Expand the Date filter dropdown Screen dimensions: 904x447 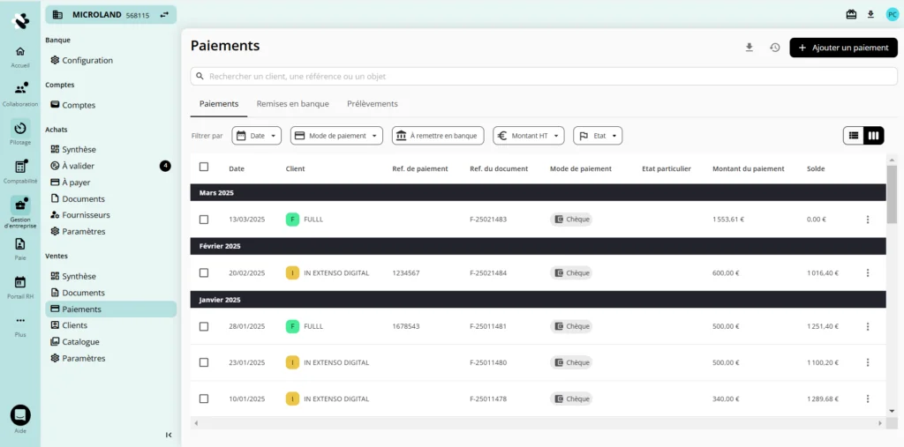[x=256, y=136]
